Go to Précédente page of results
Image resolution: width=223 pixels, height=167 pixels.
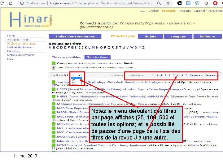tap(136, 75)
